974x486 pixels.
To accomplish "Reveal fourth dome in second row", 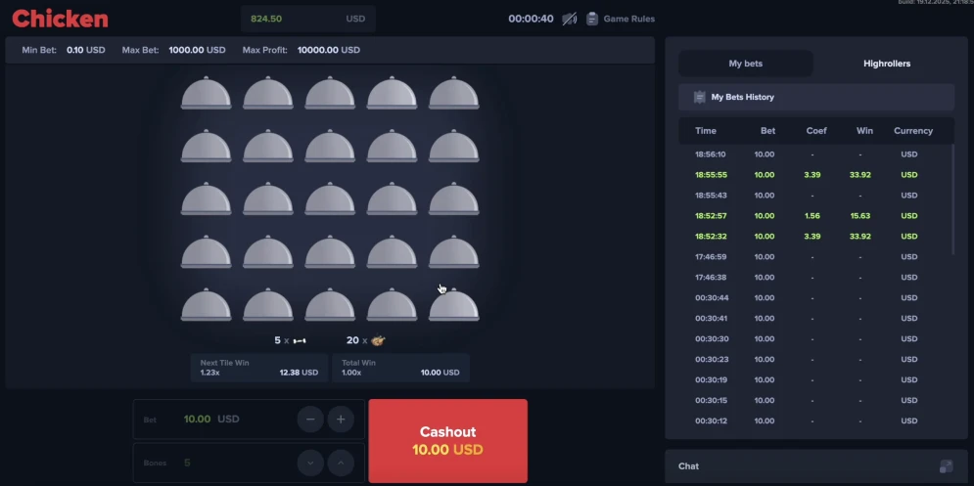I will click(x=392, y=146).
